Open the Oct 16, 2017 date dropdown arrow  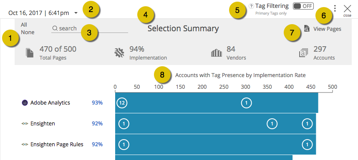pyautogui.click(x=76, y=13)
